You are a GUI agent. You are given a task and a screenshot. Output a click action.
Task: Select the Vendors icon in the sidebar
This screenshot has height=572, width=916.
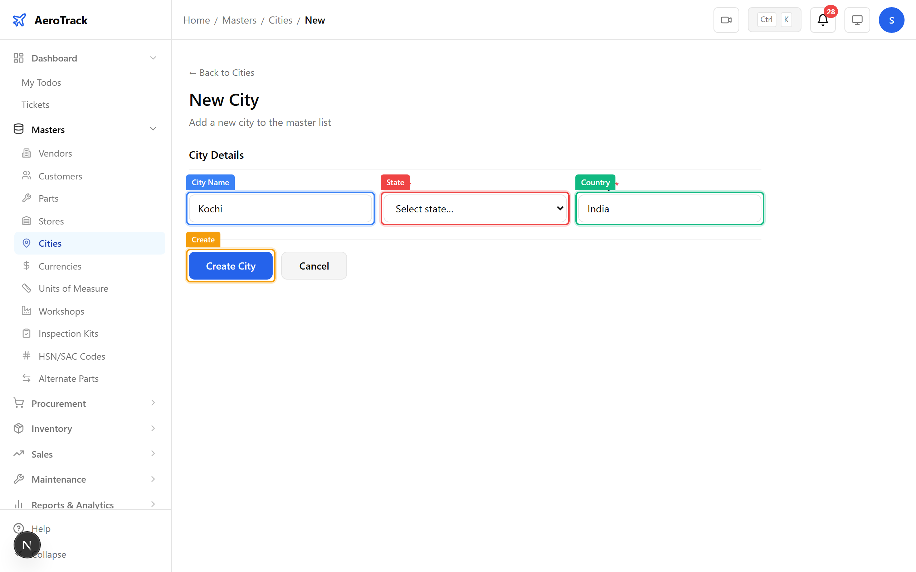[26, 153]
